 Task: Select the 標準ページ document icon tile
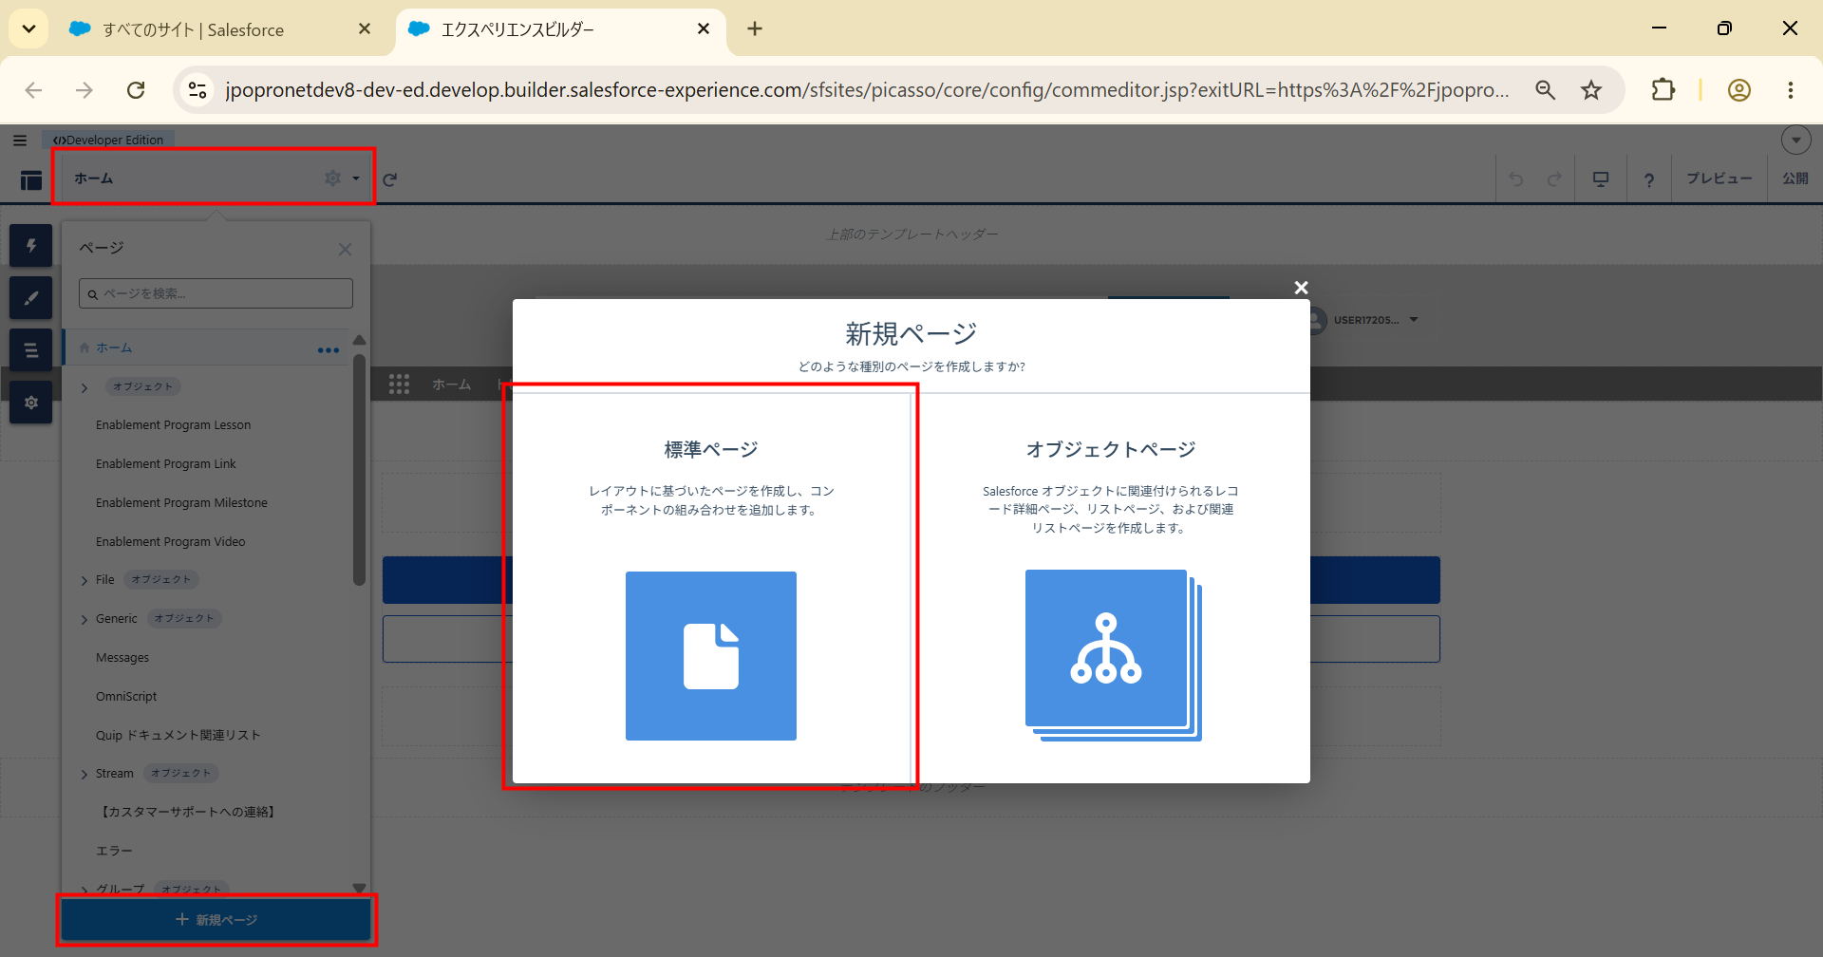pos(711,656)
